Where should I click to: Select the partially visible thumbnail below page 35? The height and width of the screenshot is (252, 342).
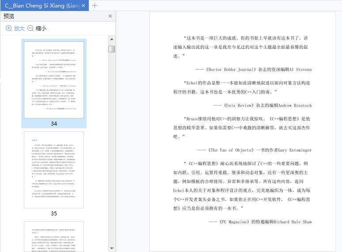[54, 237]
